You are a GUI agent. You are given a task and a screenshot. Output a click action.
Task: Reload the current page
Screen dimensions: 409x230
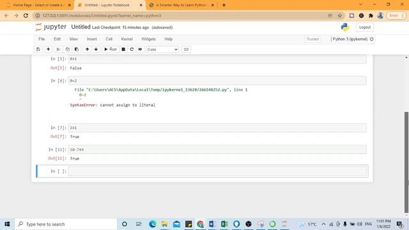coord(26,15)
